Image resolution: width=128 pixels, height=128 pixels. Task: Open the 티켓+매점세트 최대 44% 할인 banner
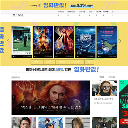[x=63, y=70]
